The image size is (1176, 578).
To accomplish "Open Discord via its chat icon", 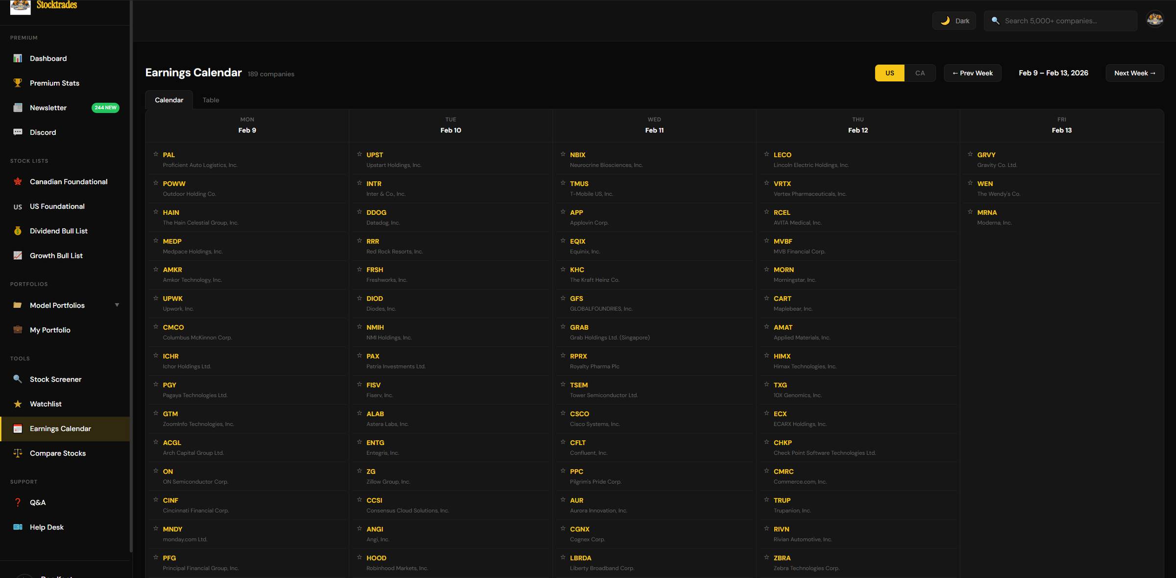I will pyautogui.click(x=18, y=132).
